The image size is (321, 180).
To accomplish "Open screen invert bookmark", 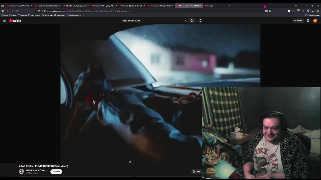I will point(60,15).
